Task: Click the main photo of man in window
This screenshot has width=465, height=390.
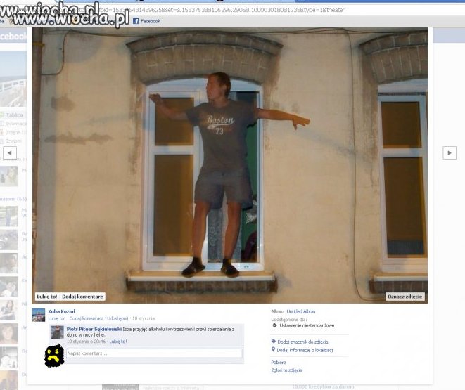Action: [230, 165]
